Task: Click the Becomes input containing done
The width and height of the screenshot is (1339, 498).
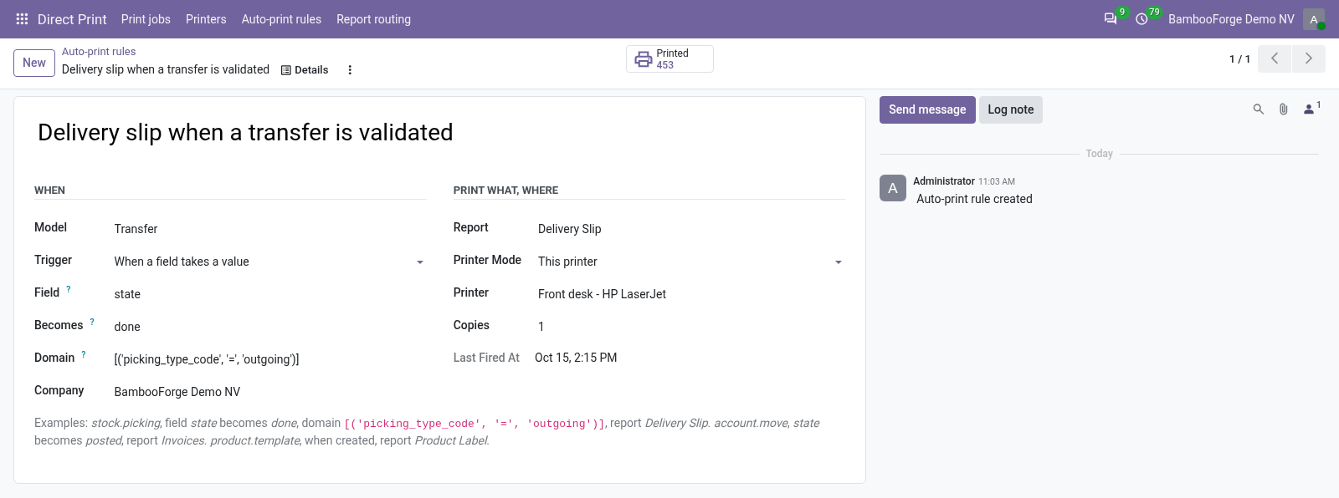Action: coord(270,327)
